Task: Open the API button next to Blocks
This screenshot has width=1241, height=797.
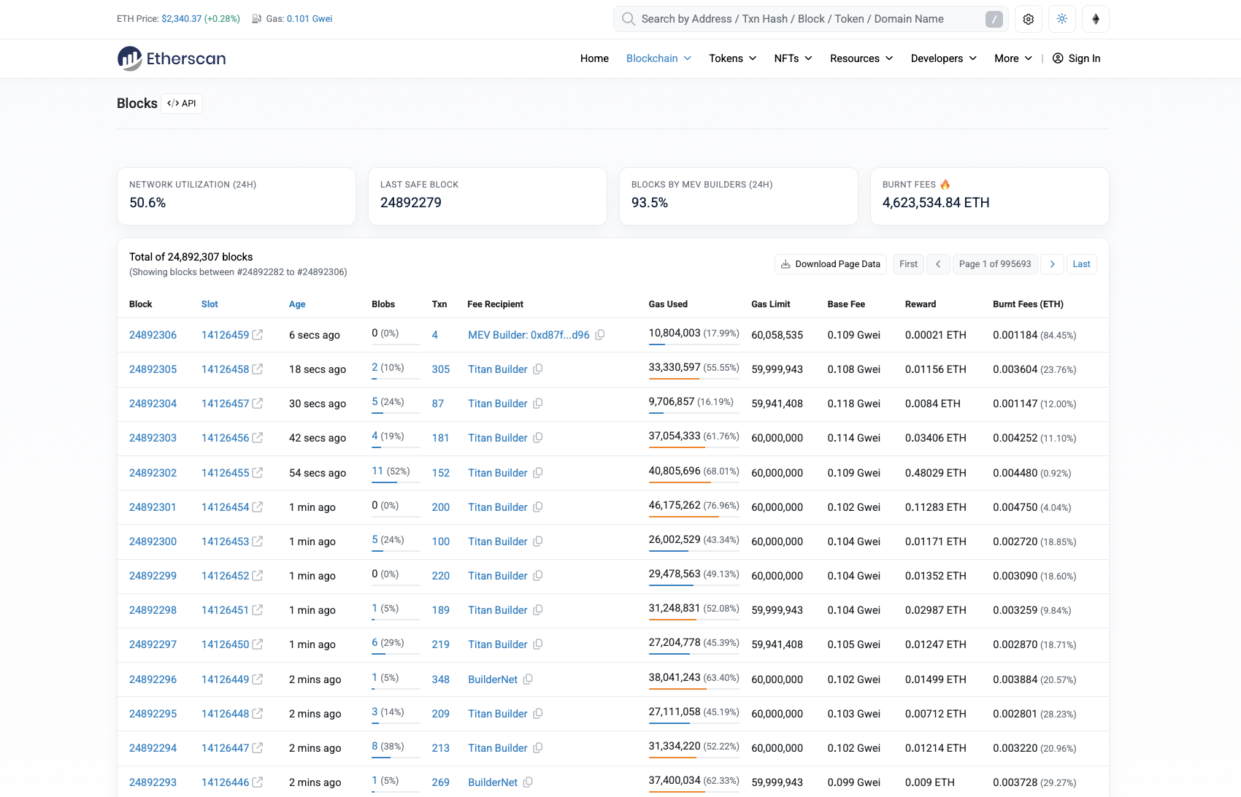Action: click(182, 104)
